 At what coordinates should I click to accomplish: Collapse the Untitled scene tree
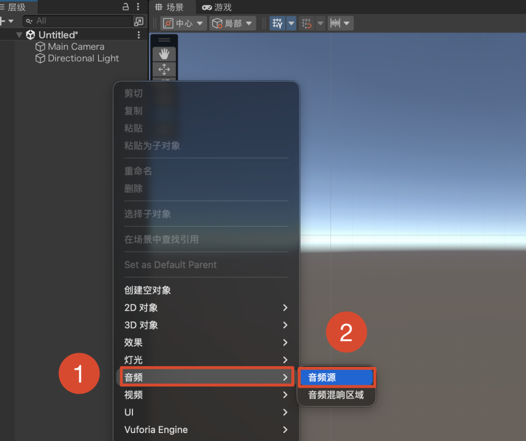pyautogui.click(x=19, y=35)
